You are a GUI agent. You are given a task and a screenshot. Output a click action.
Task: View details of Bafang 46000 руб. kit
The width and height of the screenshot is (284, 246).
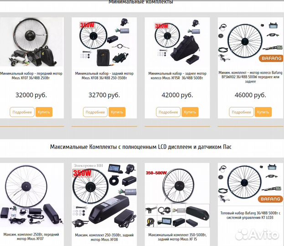pyautogui.click(x=241, y=112)
